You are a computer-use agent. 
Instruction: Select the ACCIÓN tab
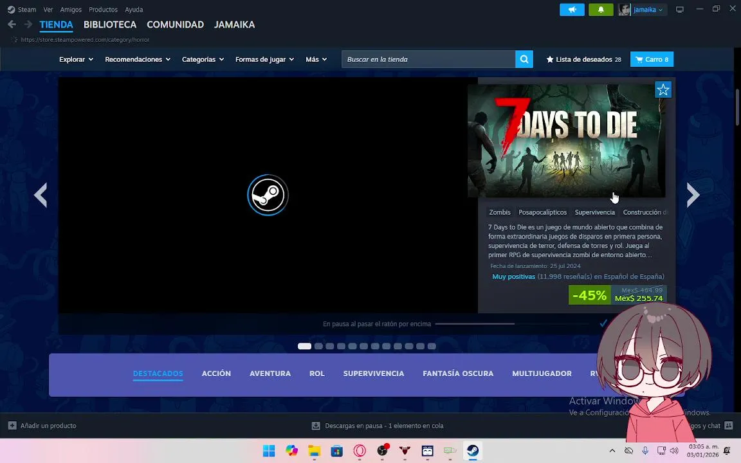(x=216, y=373)
